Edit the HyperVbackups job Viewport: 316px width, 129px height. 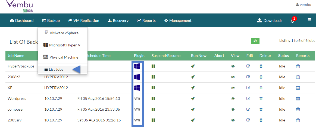(x=248, y=66)
